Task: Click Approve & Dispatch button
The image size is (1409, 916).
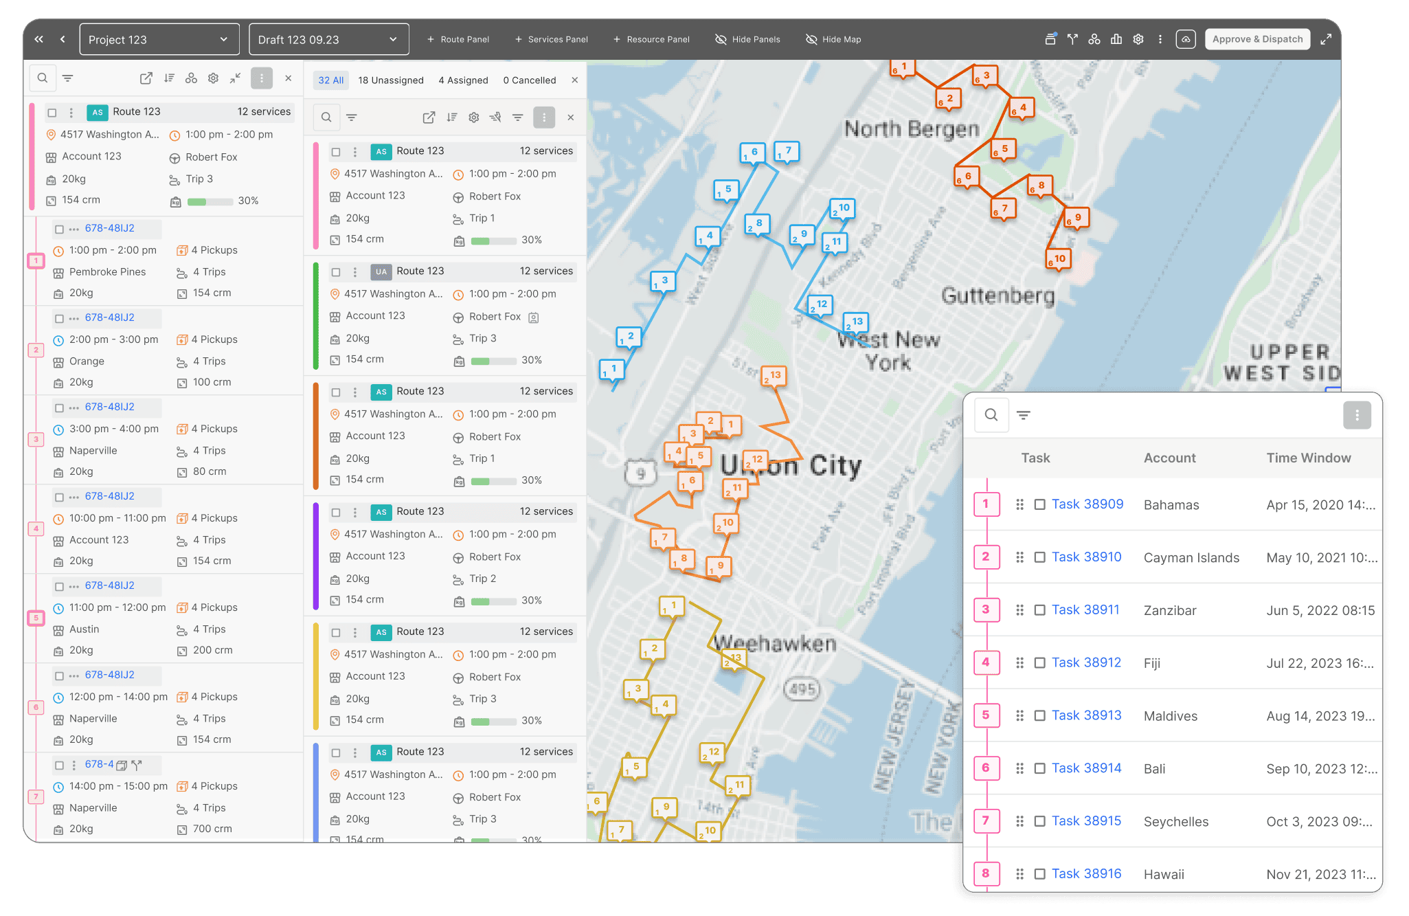Action: point(1258,39)
